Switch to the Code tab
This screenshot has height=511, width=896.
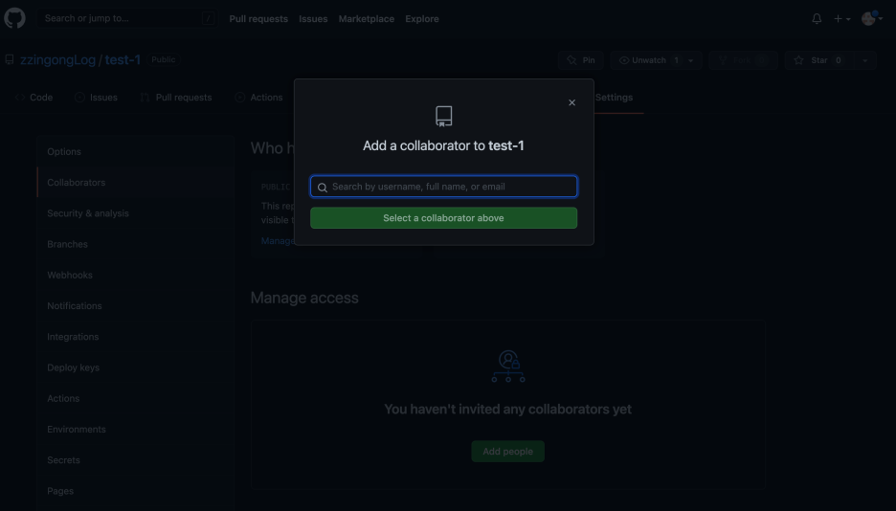[34, 98]
